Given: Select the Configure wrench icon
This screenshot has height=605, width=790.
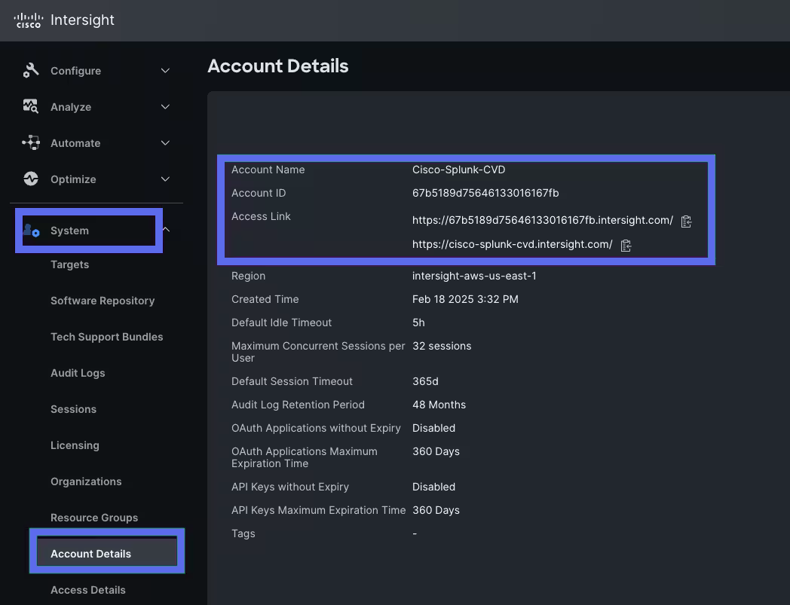Looking at the screenshot, I should [x=29, y=70].
